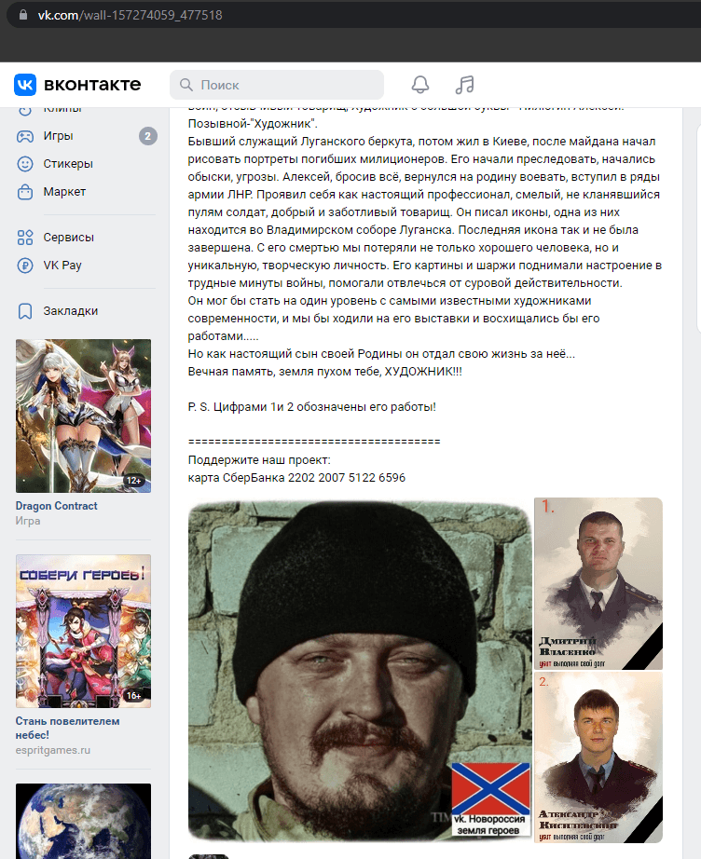Click the Bookmarks icon
Screen dimensions: 701x859
[25, 311]
